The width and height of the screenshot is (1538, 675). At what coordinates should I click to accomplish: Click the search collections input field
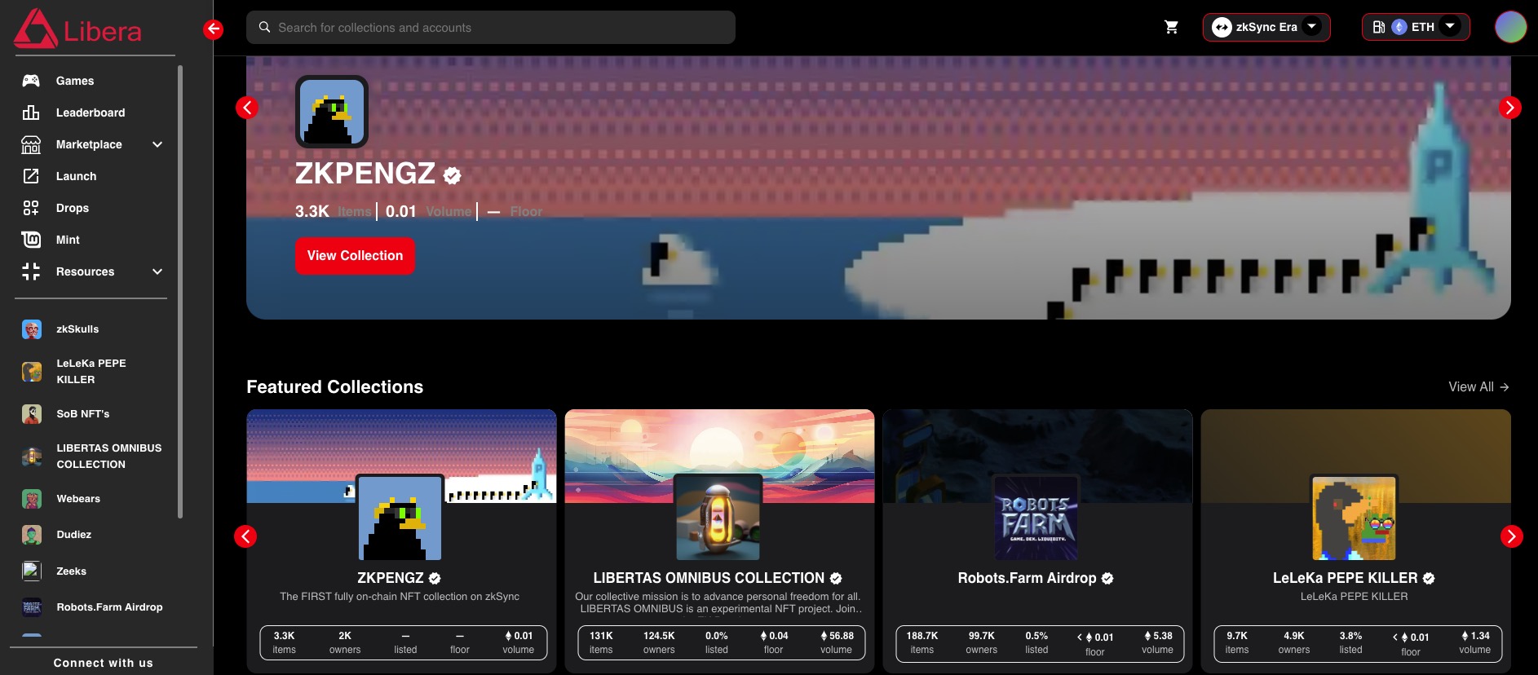point(490,28)
